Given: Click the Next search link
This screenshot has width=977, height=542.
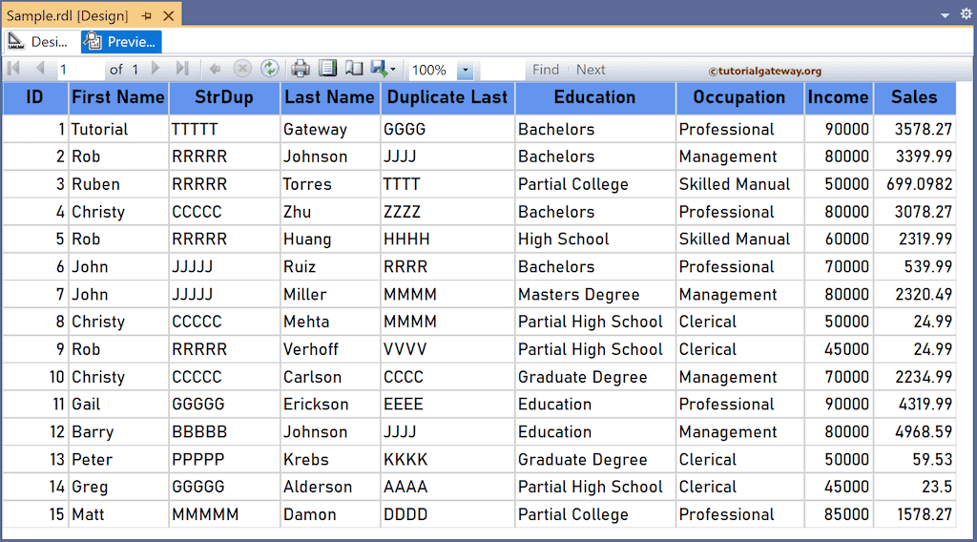Looking at the screenshot, I should (x=590, y=70).
